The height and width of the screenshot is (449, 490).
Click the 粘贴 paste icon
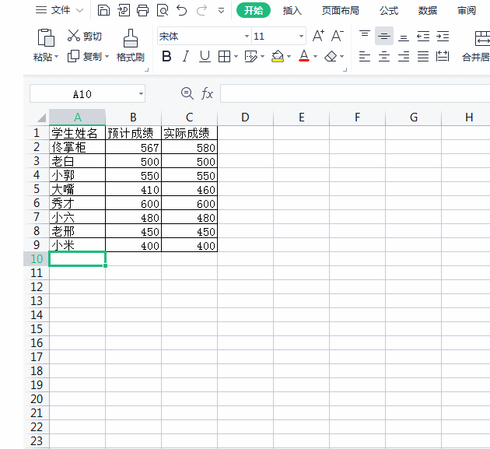[46, 38]
